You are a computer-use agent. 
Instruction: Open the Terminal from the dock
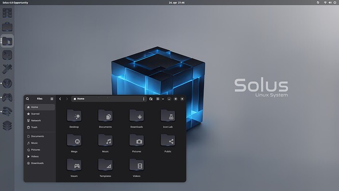(x=7, y=55)
